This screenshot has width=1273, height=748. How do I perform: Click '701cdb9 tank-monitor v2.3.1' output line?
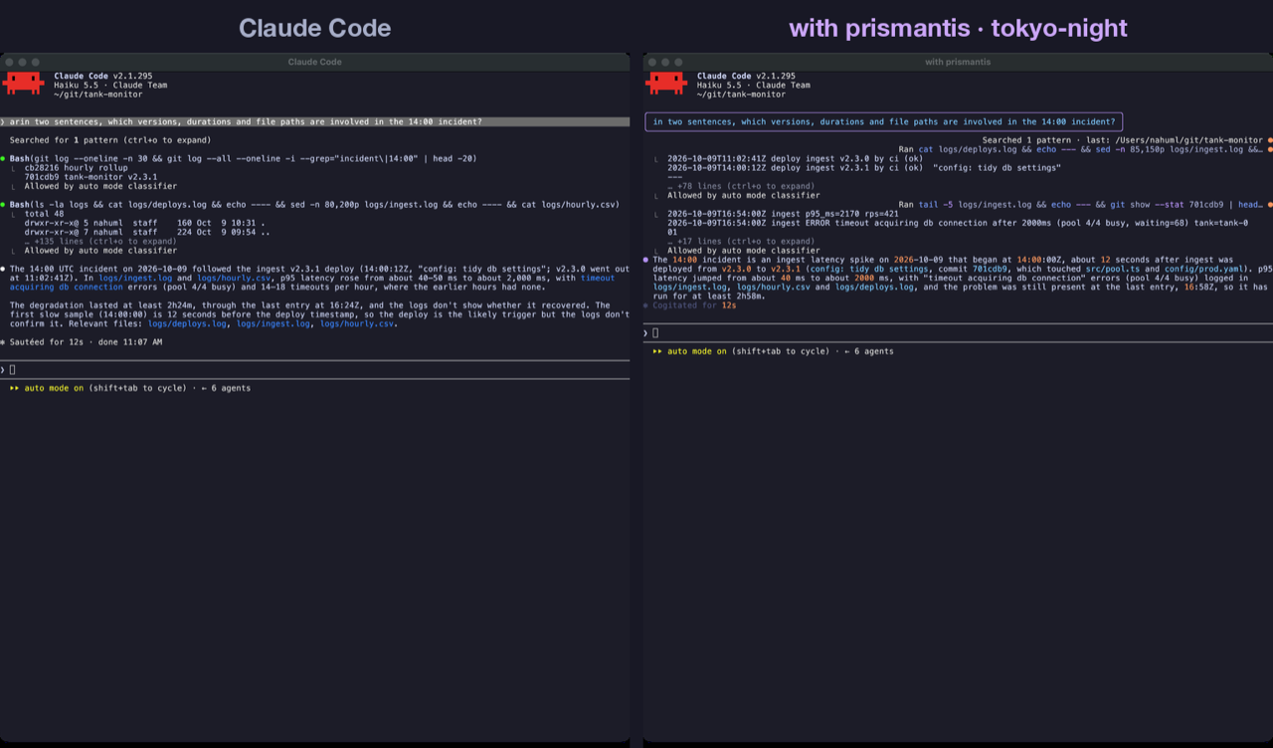pos(91,177)
